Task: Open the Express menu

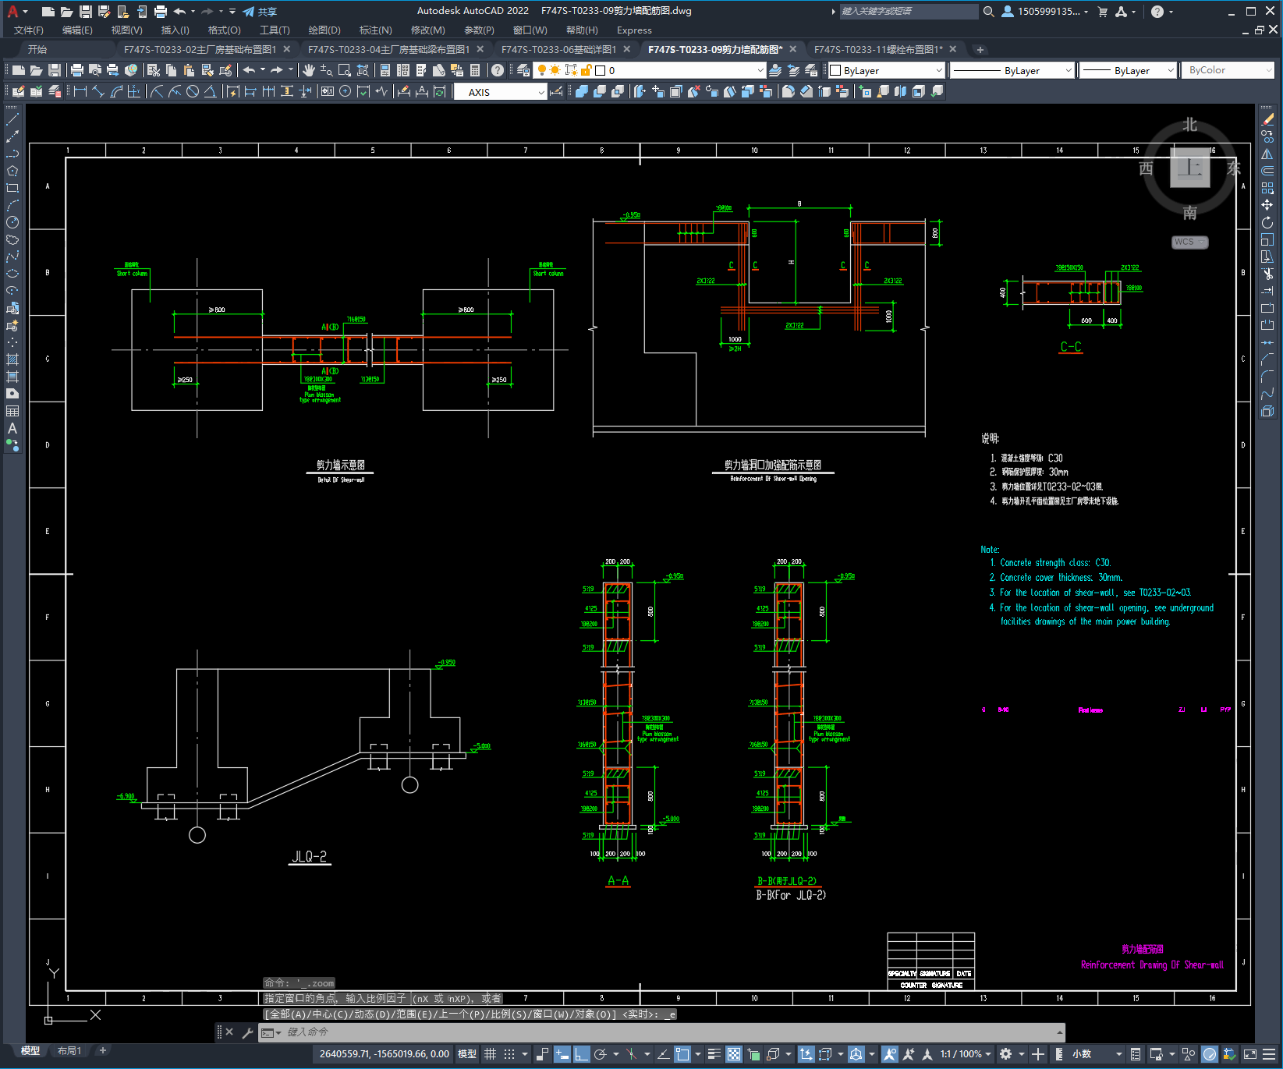Action: pyautogui.click(x=634, y=30)
